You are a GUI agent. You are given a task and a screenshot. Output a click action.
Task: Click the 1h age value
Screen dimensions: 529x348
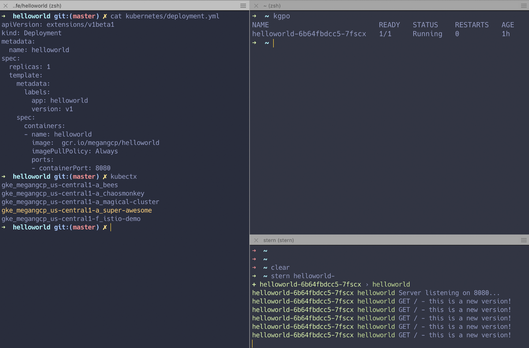(506, 34)
